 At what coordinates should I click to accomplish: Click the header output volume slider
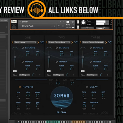click(102, 28)
